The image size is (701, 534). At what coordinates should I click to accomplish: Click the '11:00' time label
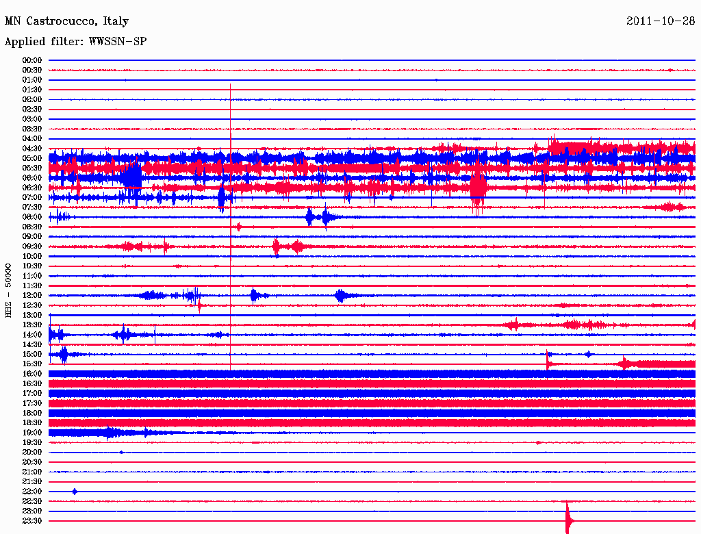[32, 276]
